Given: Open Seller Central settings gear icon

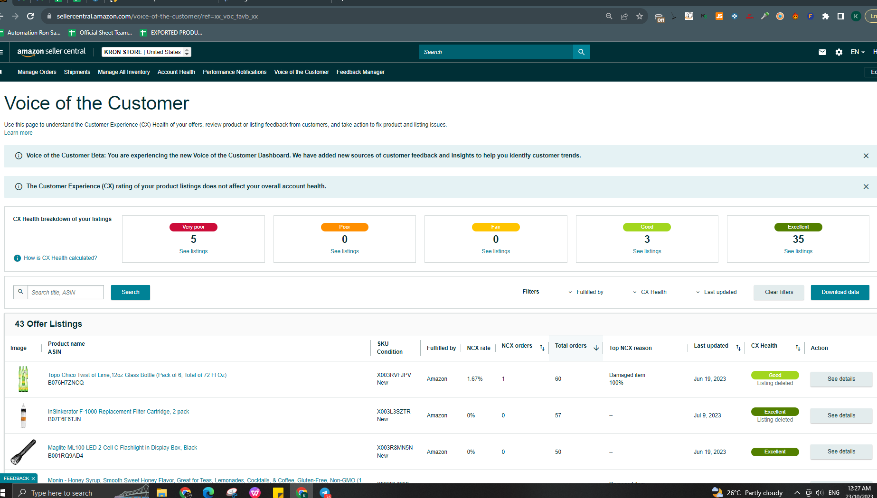Looking at the screenshot, I should click(x=839, y=52).
